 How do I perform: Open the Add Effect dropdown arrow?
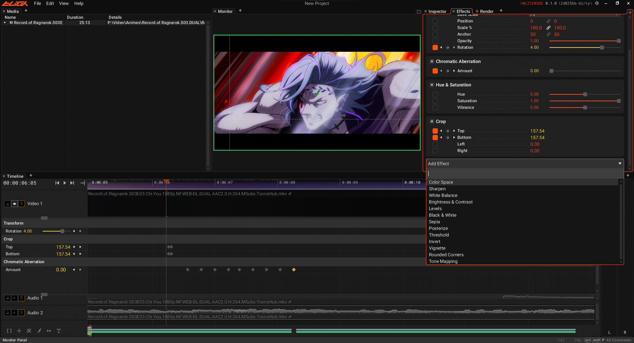click(x=620, y=164)
